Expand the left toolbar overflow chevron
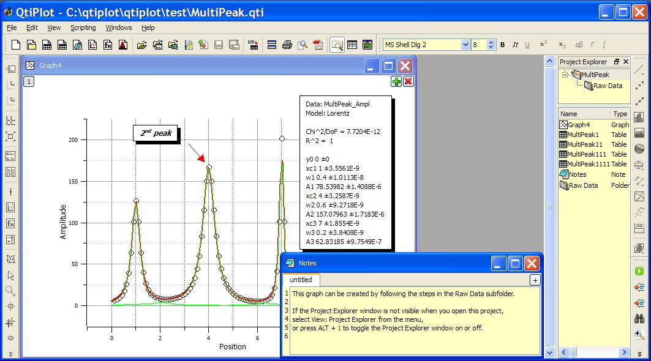 click(x=10, y=353)
